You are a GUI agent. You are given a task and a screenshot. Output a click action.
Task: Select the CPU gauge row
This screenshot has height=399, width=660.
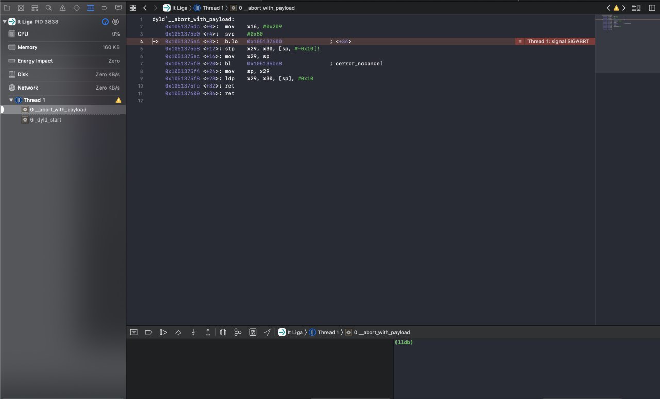coord(63,34)
